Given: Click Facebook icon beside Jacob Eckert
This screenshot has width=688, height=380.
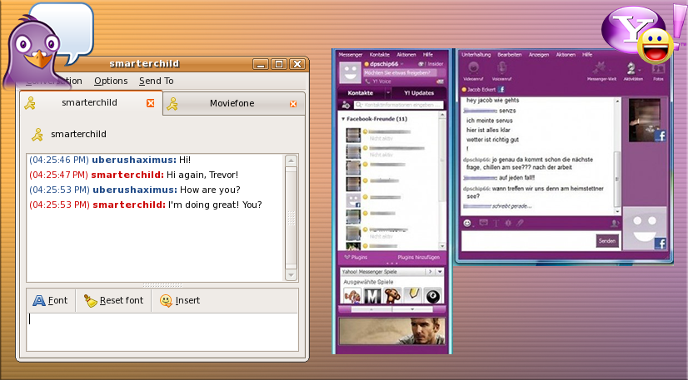Looking at the screenshot, I should (501, 89).
